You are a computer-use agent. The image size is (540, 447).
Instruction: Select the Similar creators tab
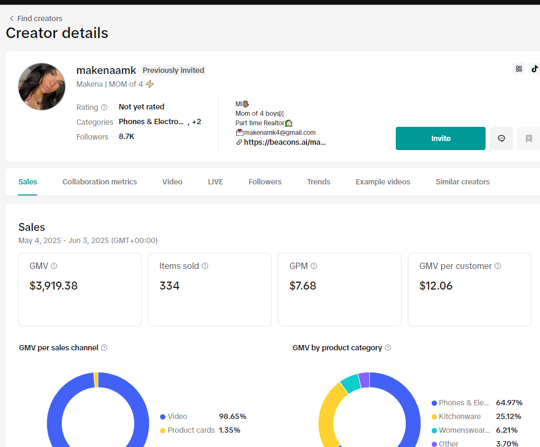point(462,182)
